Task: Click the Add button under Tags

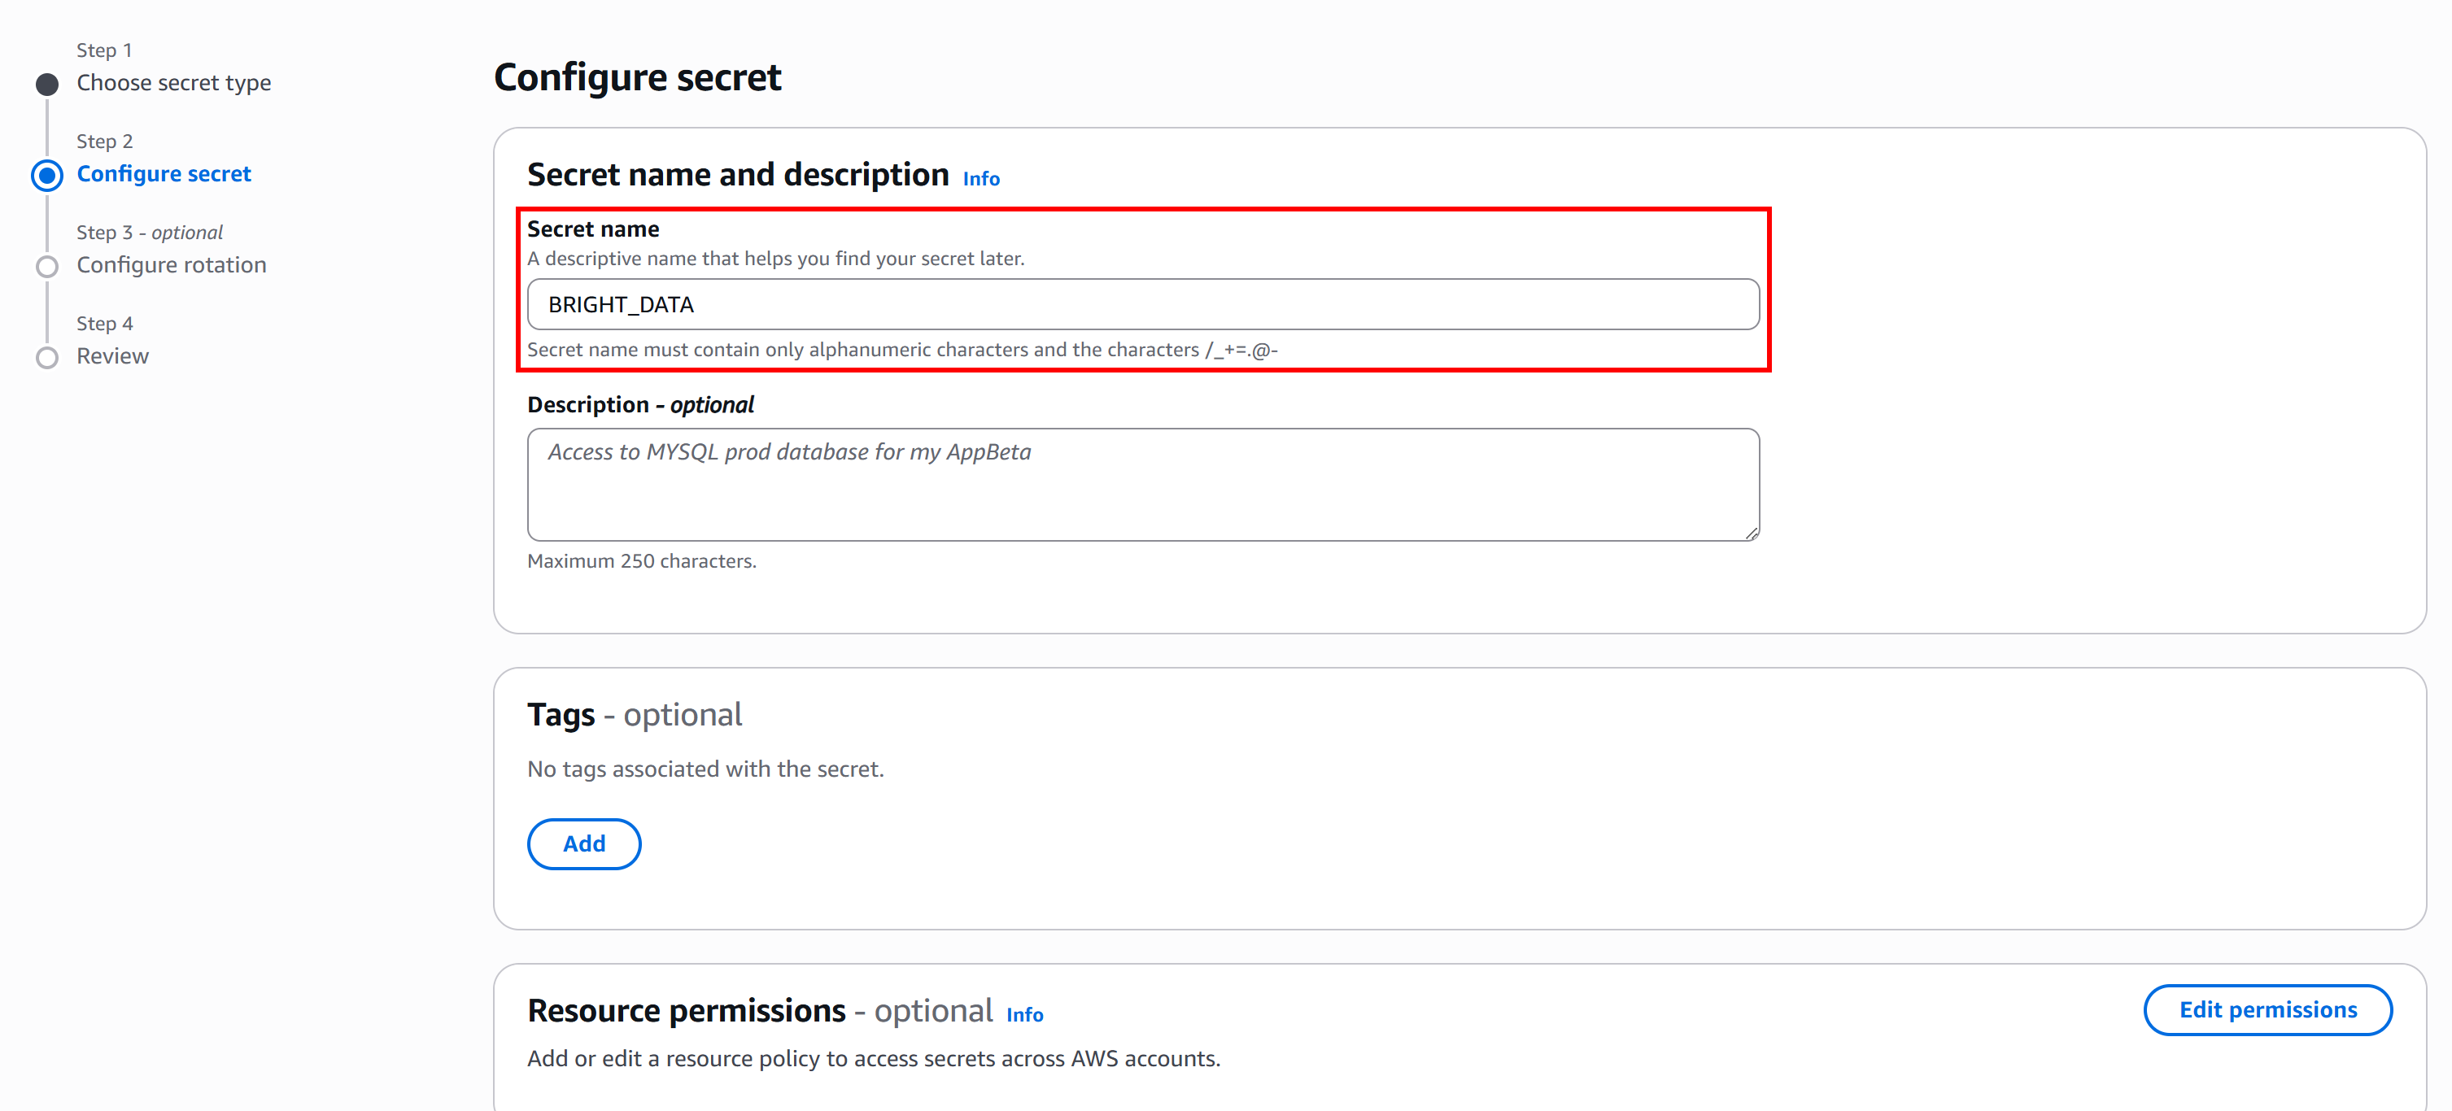Action: pyautogui.click(x=583, y=843)
